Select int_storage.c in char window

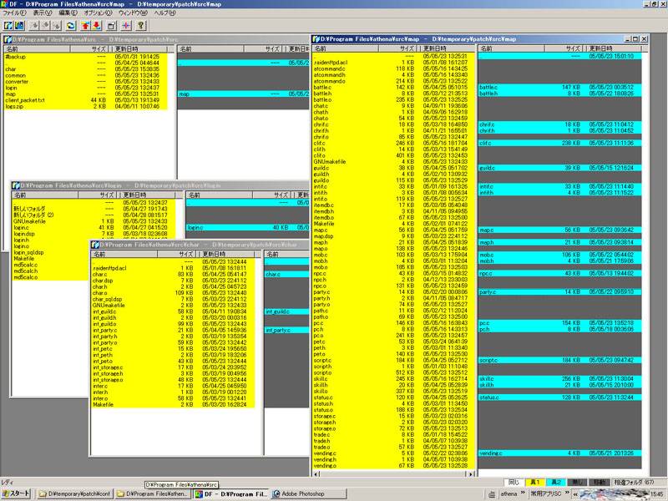[173, 367]
